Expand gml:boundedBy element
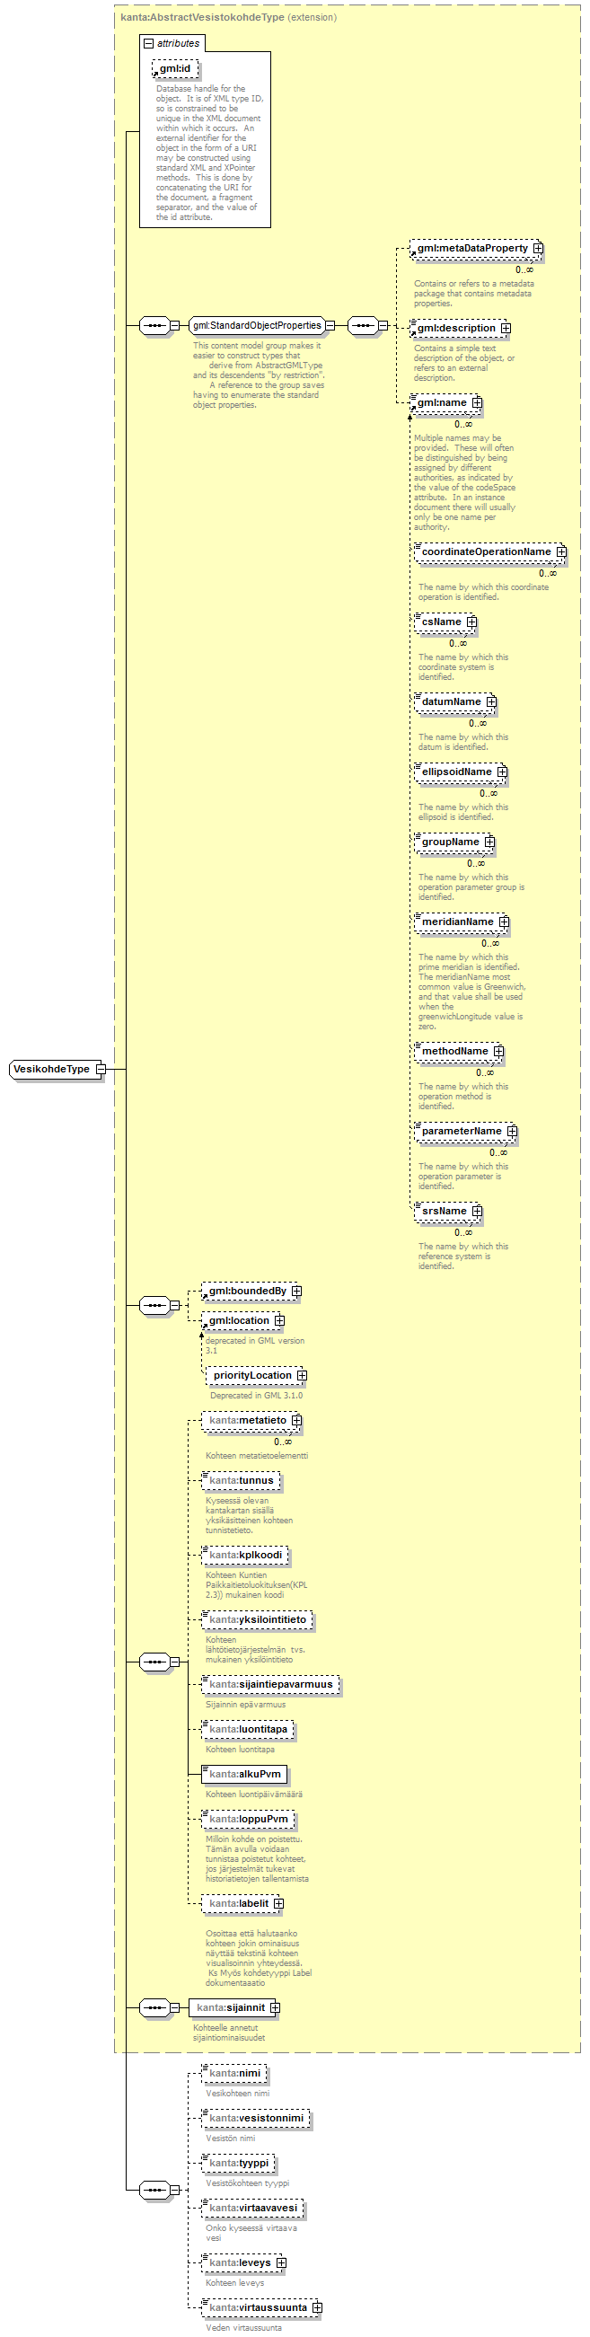 297,1291
